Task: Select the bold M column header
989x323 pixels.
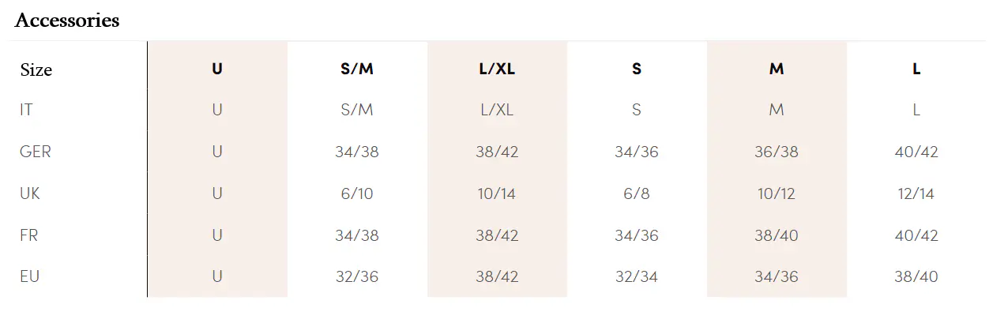Action: pyautogui.click(x=777, y=69)
